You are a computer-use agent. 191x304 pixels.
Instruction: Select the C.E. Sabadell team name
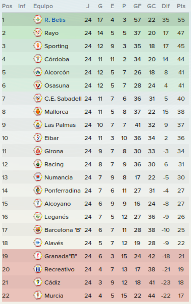[x=63, y=99]
